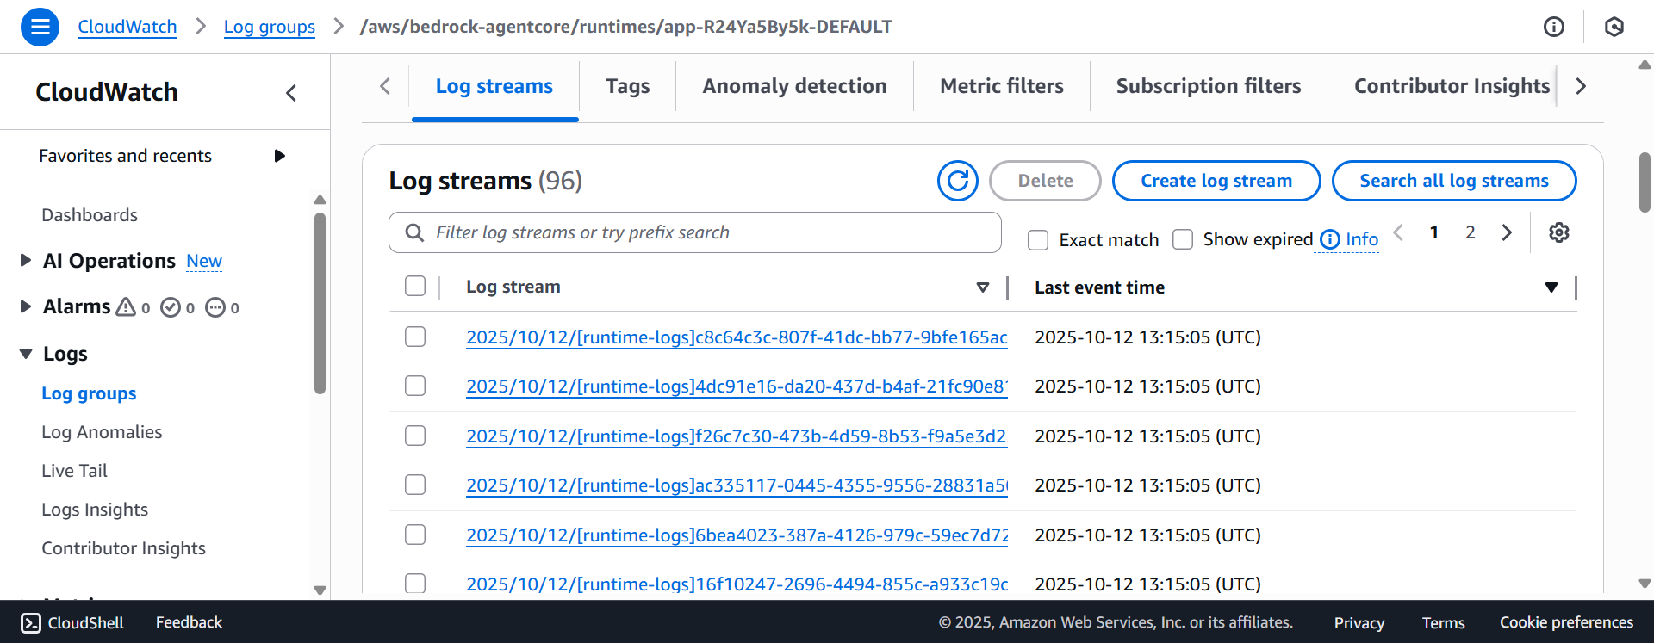Focus the Filter log streams search field

tap(695, 232)
